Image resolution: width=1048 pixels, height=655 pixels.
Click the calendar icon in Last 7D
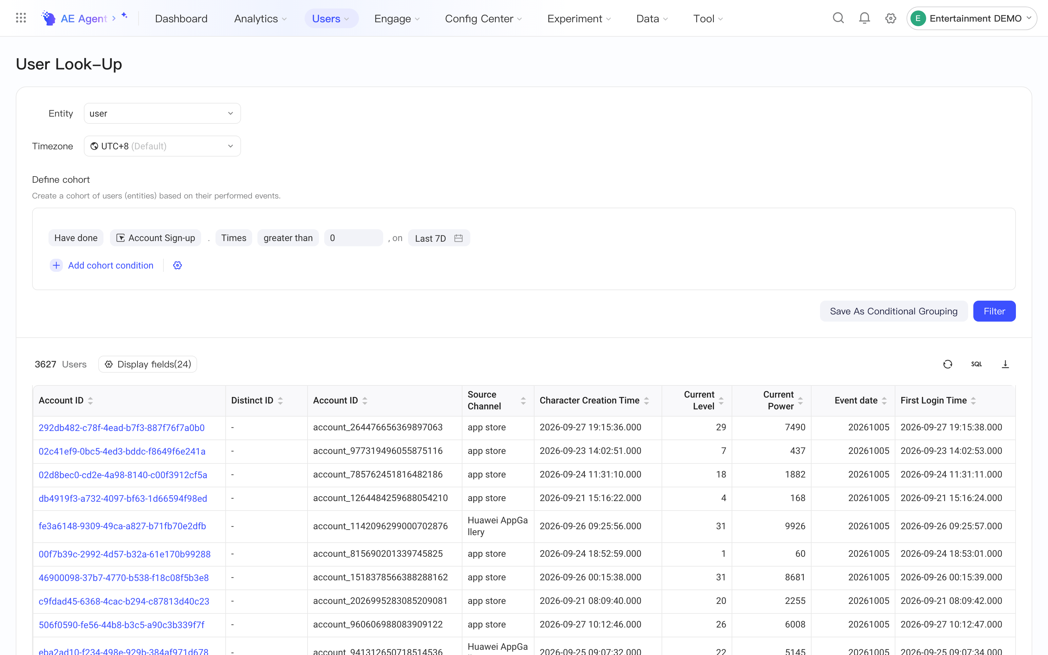[458, 238]
